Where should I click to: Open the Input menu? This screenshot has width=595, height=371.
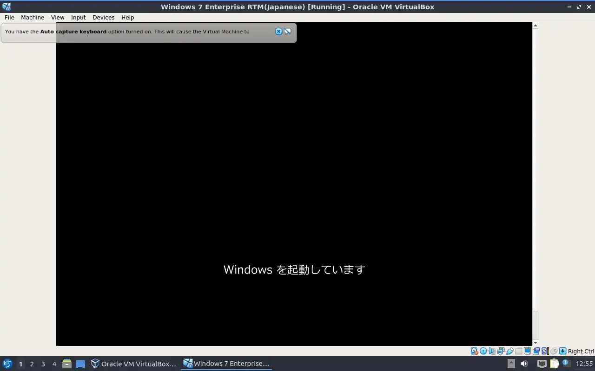pos(78,17)
